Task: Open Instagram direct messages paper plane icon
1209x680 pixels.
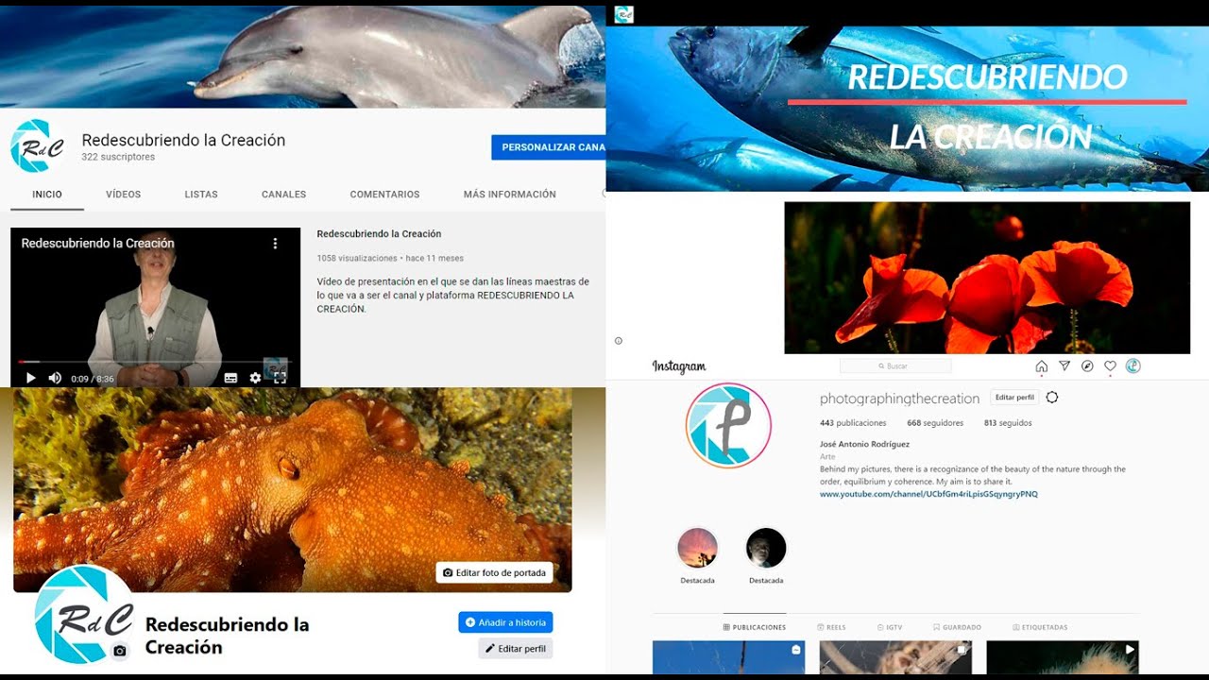Action: pos(1064,366)
